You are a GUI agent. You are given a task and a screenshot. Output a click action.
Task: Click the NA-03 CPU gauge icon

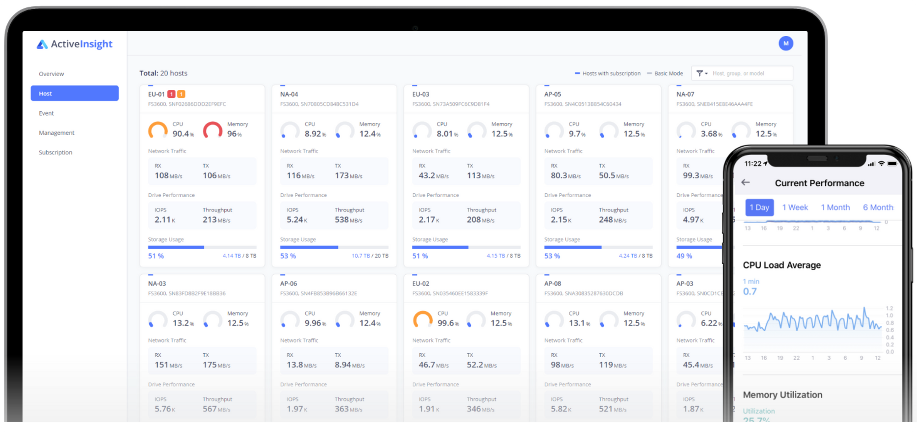(x=158, y=320)
